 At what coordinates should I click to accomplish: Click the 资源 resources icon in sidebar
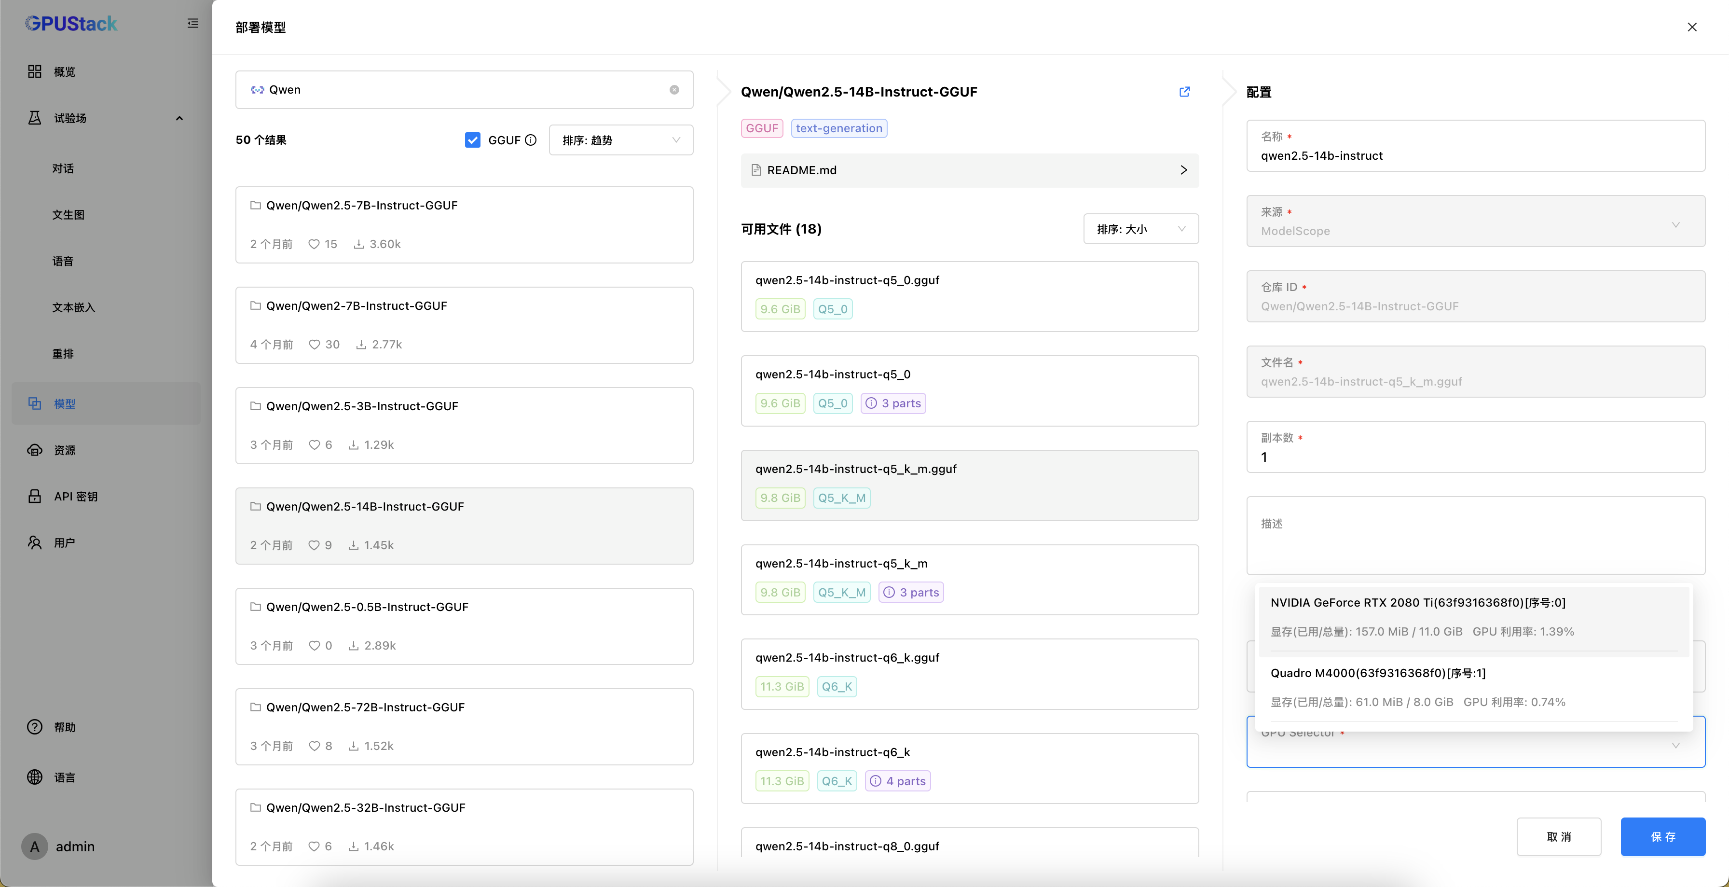(x=35, y=450)
